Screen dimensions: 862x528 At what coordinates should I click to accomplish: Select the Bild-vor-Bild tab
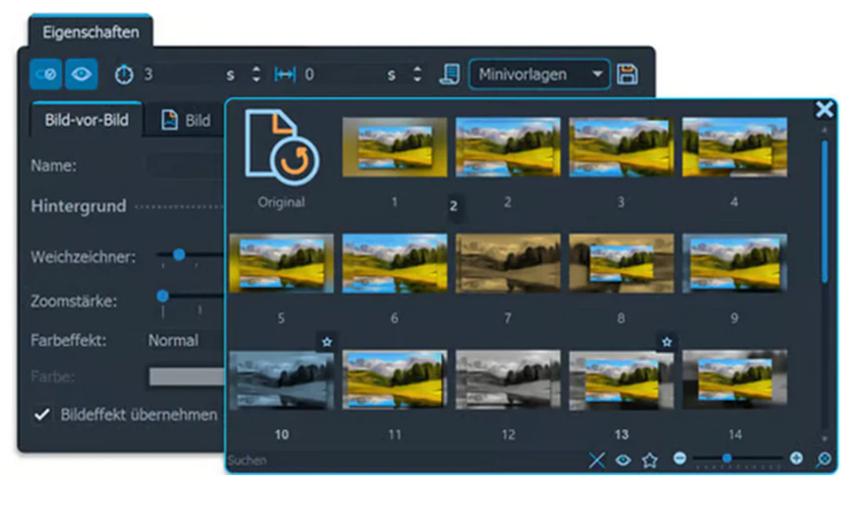click(x=86, y=121)
